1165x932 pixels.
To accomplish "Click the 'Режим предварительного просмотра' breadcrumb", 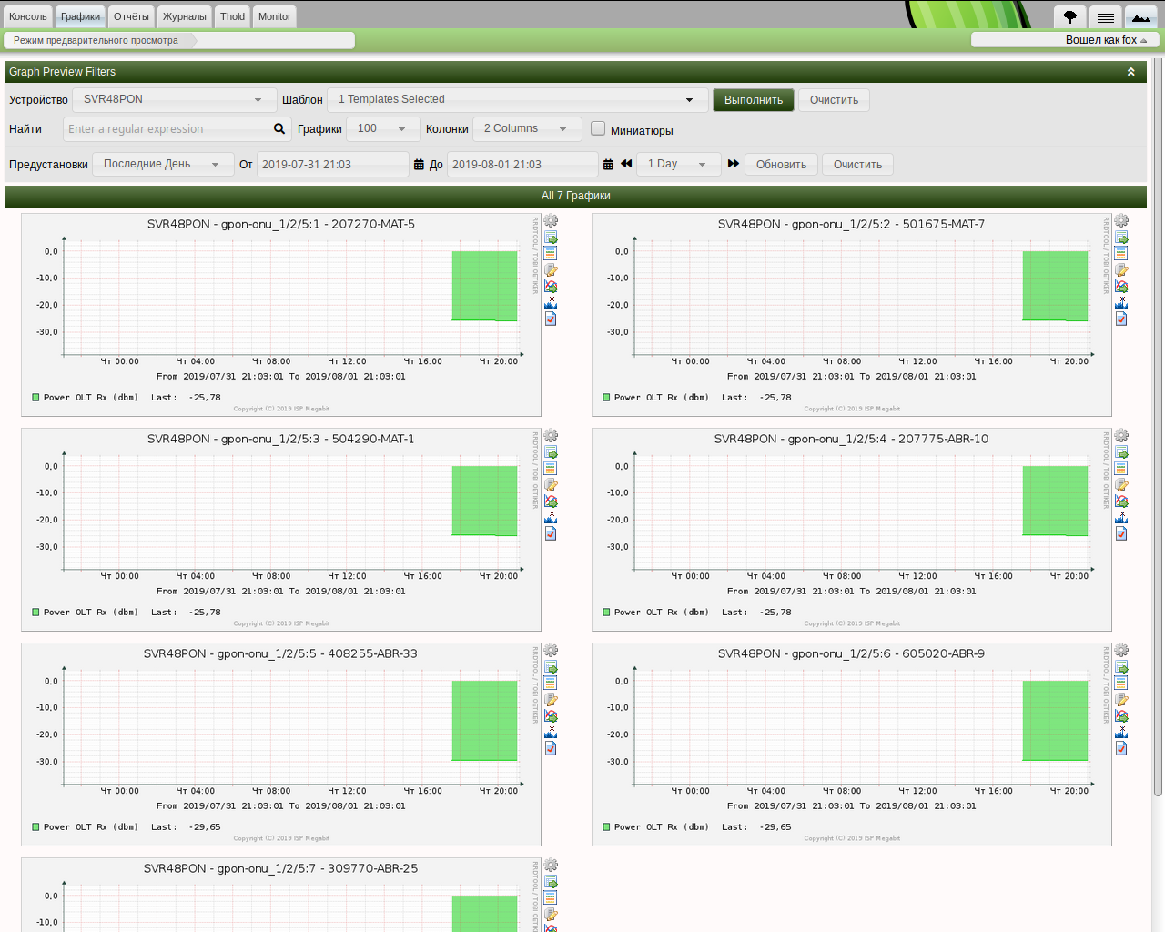I will (x=96, y=40).
